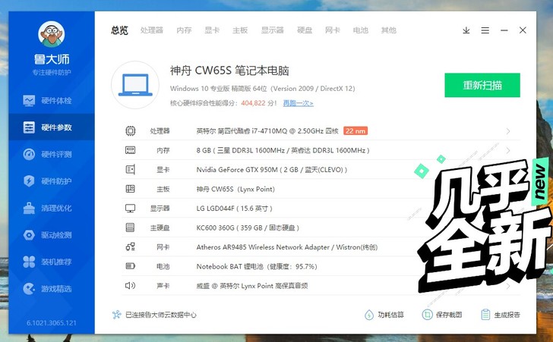
Task: Open the 硬件防护 shield section
Action: (52, 181)
